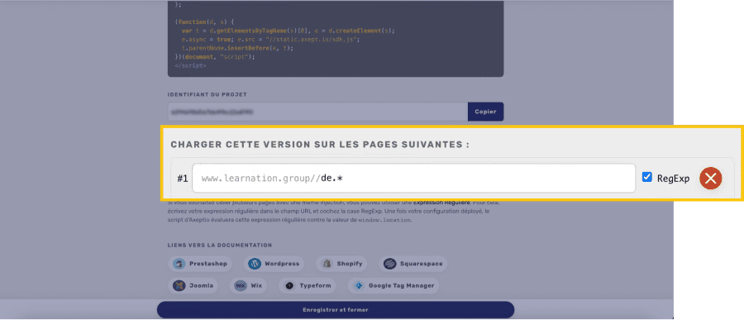Open the Google Tag Manager documentation link
This screenshot has width=744, height=320.
[x=393, y=286]
